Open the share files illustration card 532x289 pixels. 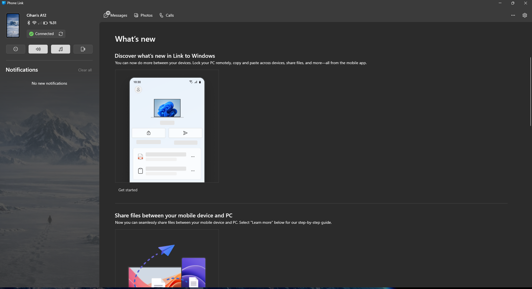(x=167, y=258)
